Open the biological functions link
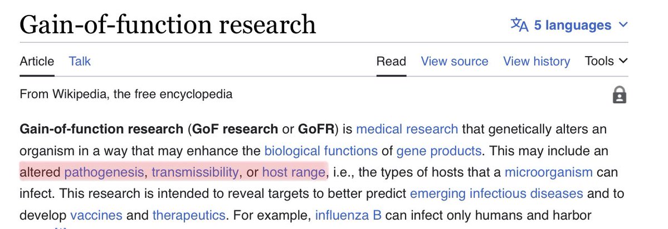Image resolution: width=668 pixels, height=229 pixels. pos(321,151)
